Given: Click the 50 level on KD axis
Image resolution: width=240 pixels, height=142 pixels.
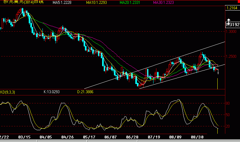Looking at the screenshot, I should pyautogui.click(x=228, y=115).
